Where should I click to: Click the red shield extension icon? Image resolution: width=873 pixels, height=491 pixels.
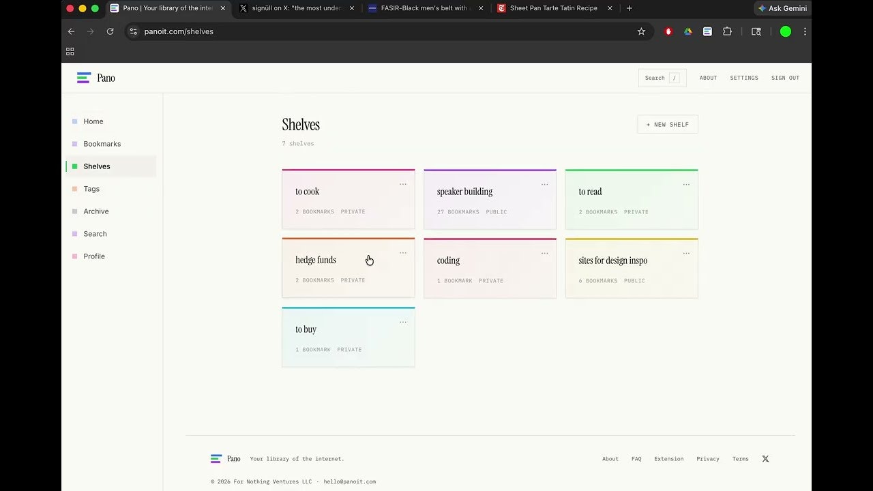point(668,31)
